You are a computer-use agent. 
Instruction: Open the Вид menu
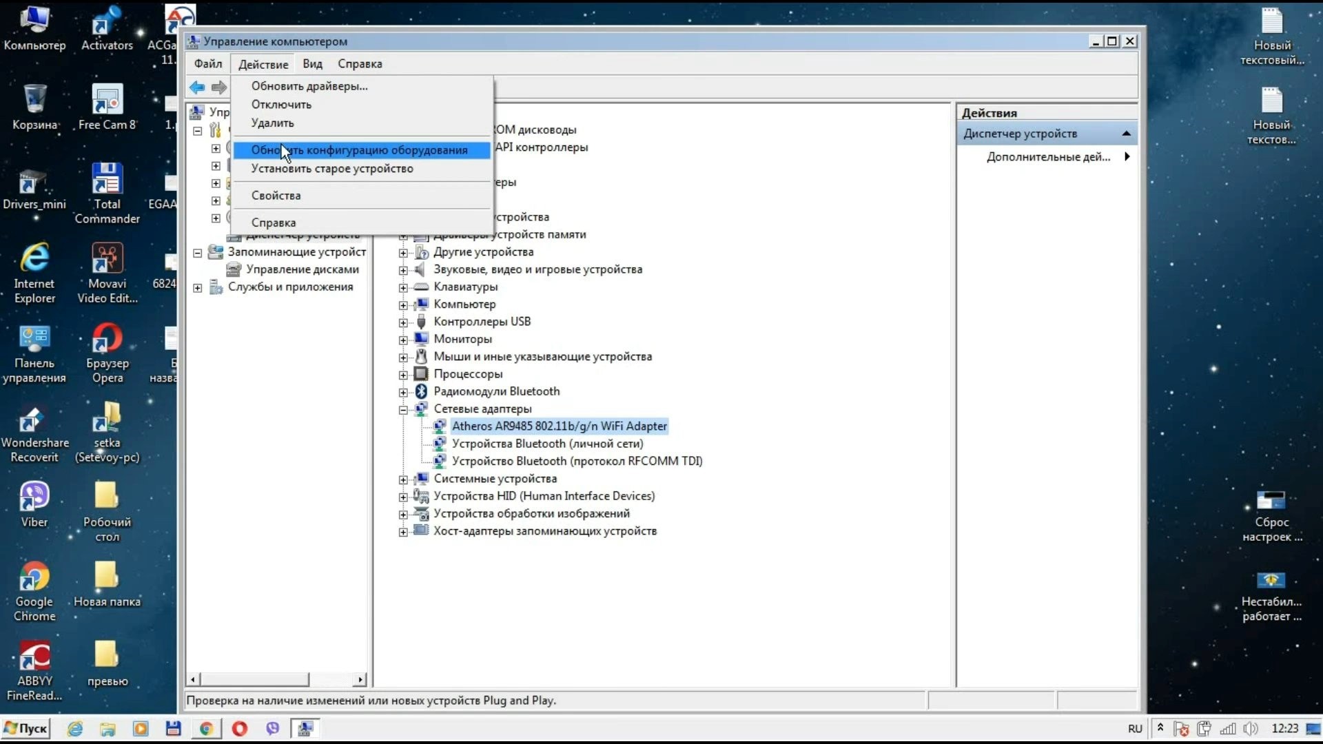(312, 63)
